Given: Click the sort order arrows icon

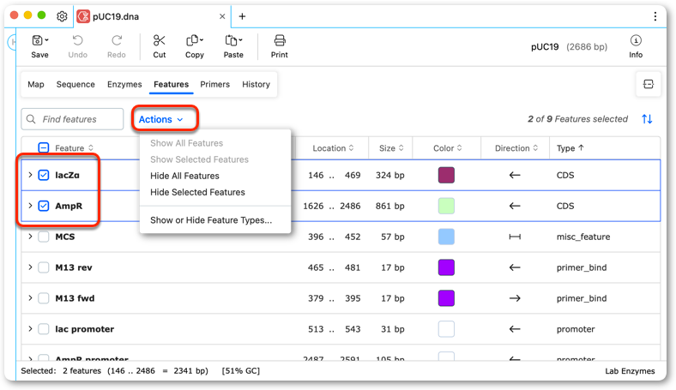Looking at the screenshot, I should tap(647, 119).
